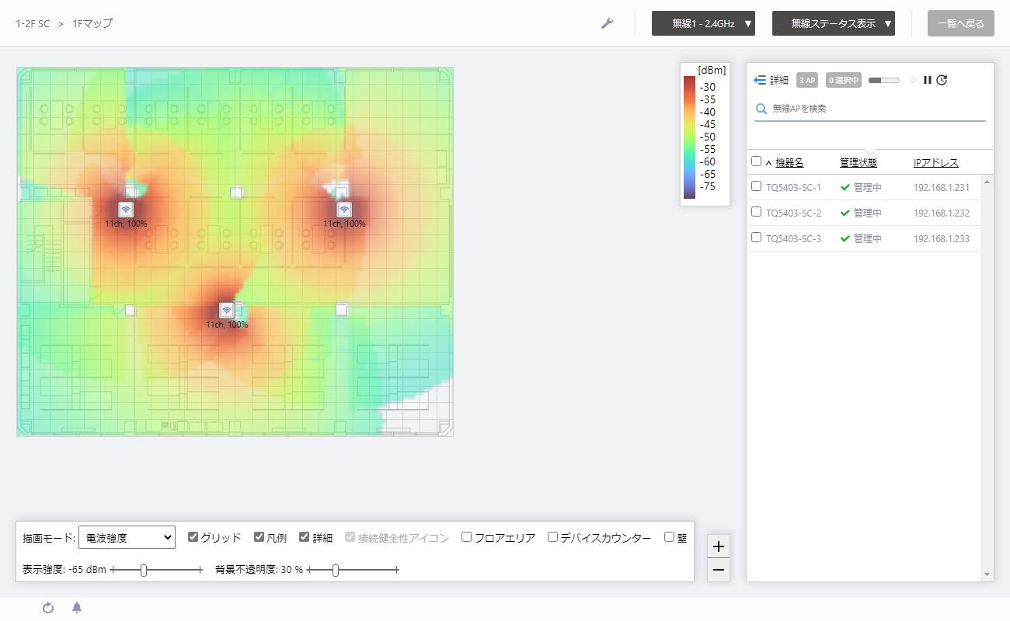Check the box for TQ5403-SC-2
The image size is (1010, 621).
click(x=757, y=212)
